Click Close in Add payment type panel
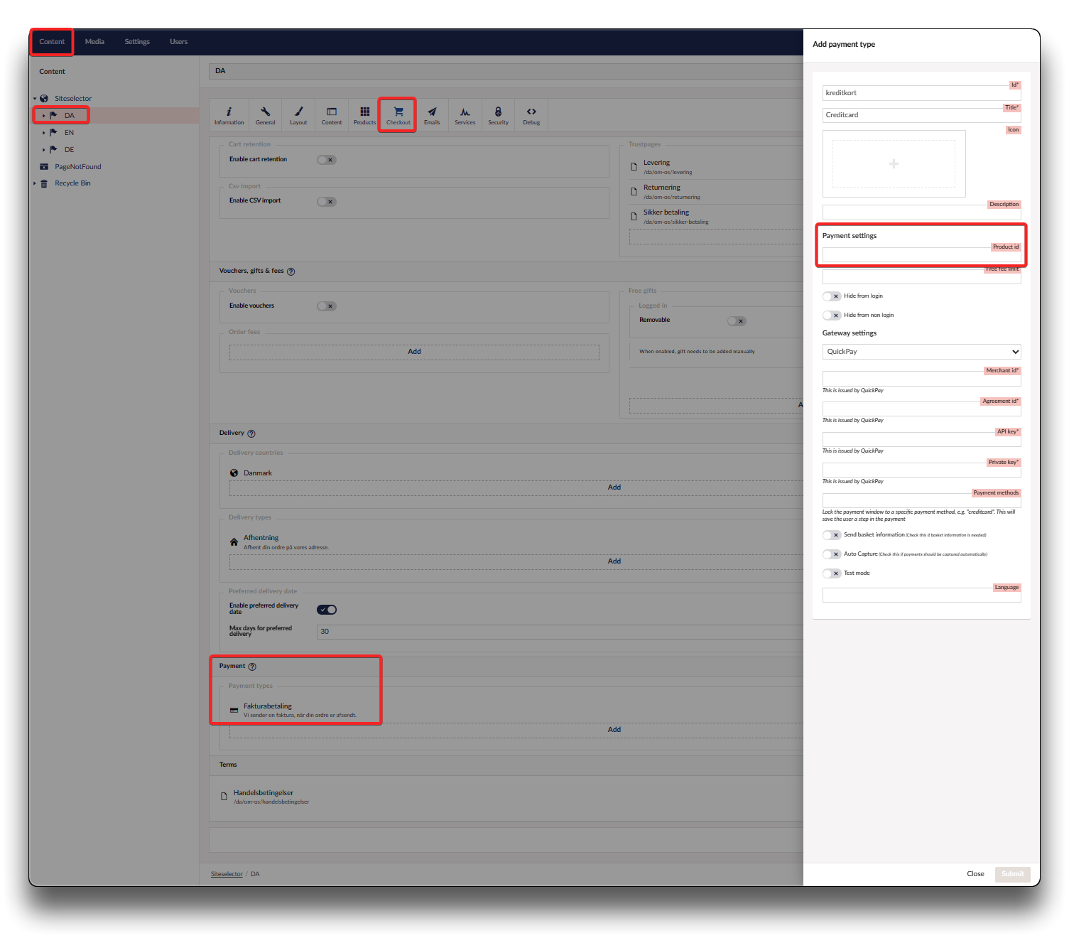This screenshot has width=1069, height=938. coord(975,875)
